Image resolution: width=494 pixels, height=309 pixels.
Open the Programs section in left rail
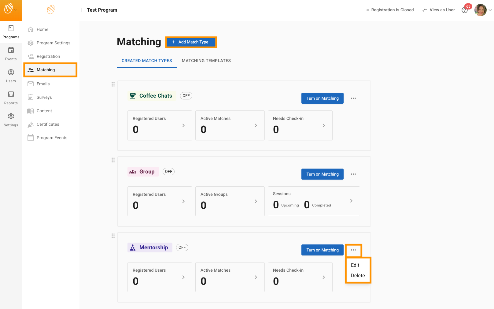11,32
